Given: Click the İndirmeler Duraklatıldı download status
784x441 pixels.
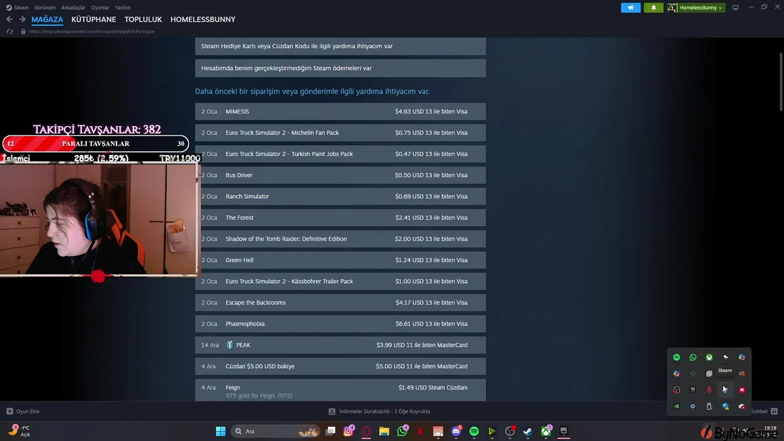Looking at the screenshot, I should tap(379, 412).
